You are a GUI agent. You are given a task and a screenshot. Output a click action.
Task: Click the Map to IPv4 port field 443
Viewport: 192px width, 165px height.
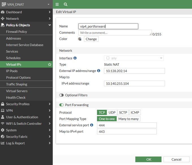pyautogui.click(x=127, y=131)
